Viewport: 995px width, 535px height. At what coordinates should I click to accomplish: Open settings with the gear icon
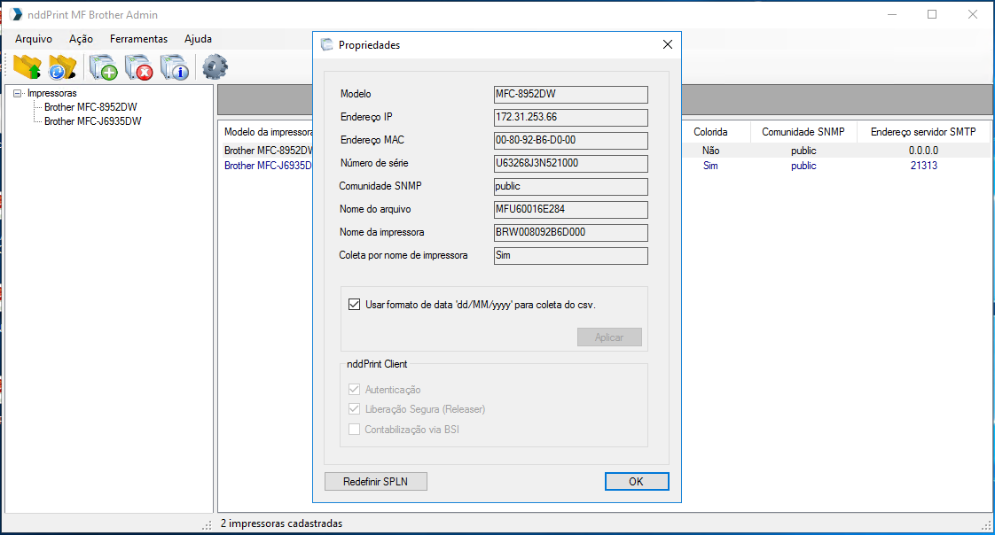click(x=215, y=67)
